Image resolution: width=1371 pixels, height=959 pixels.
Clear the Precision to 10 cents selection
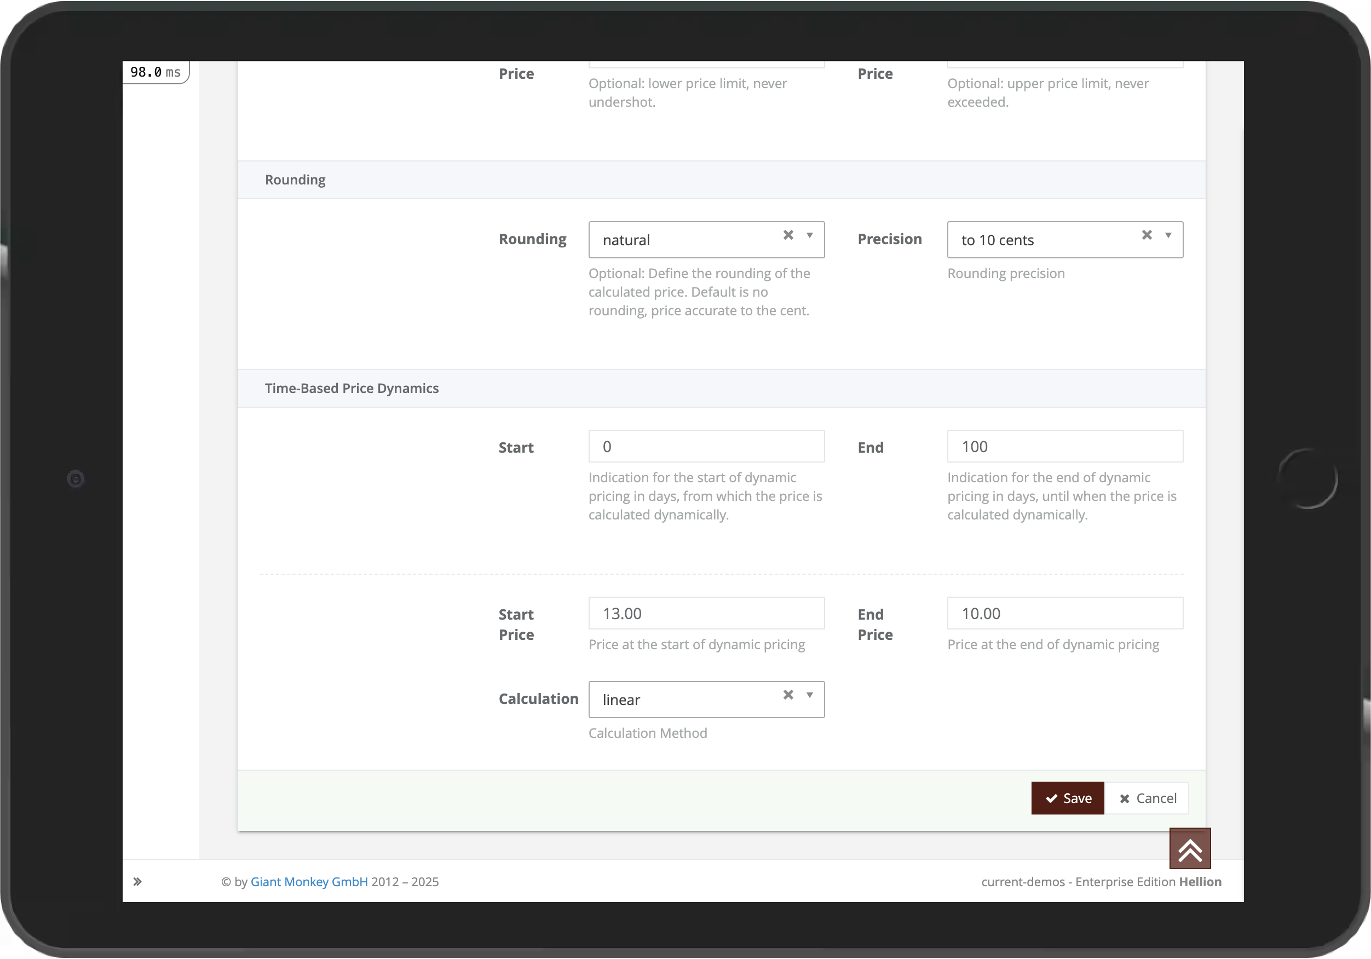pos(1147,235)
